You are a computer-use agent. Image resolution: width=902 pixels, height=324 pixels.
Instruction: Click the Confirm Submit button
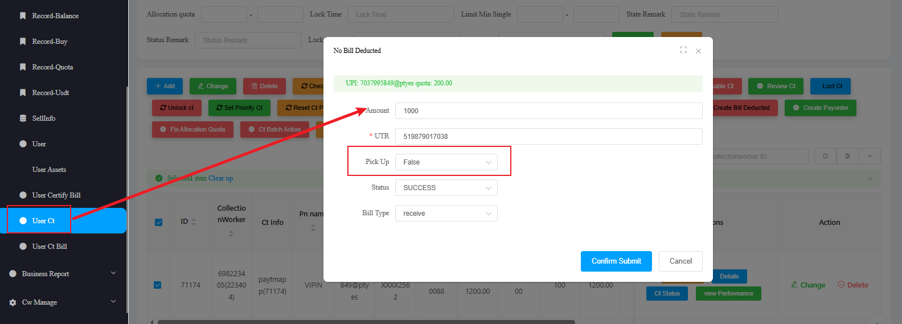point(616,261)
